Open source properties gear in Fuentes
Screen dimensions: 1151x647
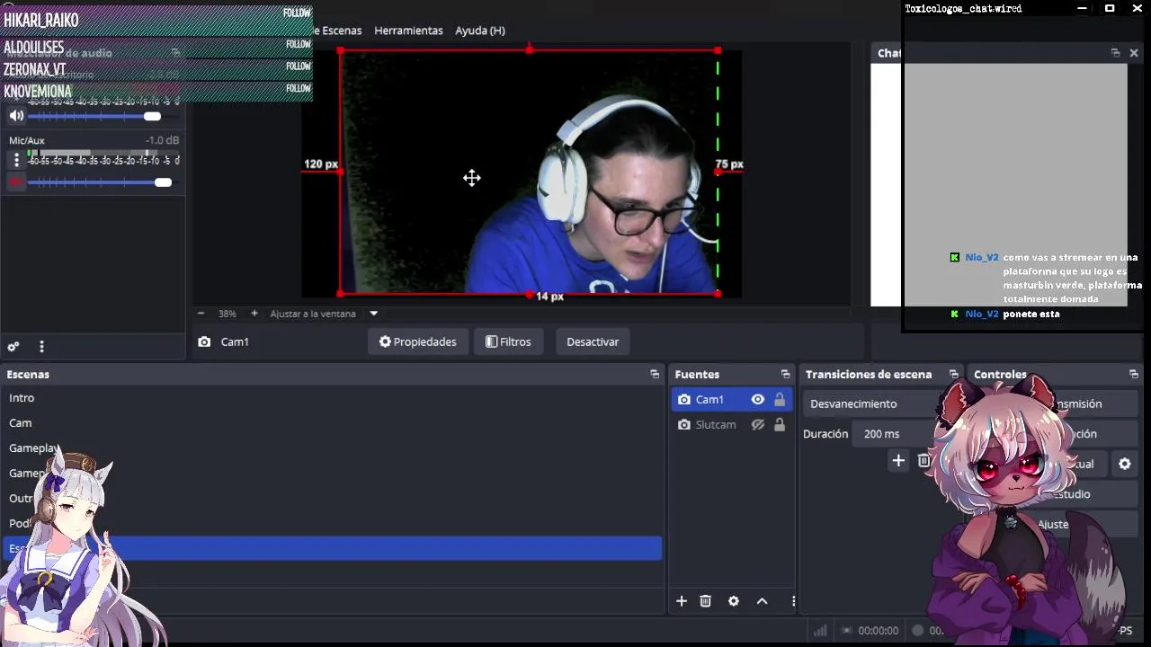click(x=734, y=601)
